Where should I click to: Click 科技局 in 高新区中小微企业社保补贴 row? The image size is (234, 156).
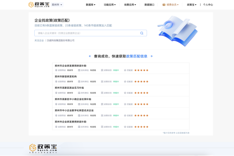pyautogui.click(x=93, y=104)
